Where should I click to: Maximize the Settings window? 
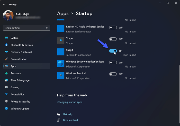[x=168, y=3]
